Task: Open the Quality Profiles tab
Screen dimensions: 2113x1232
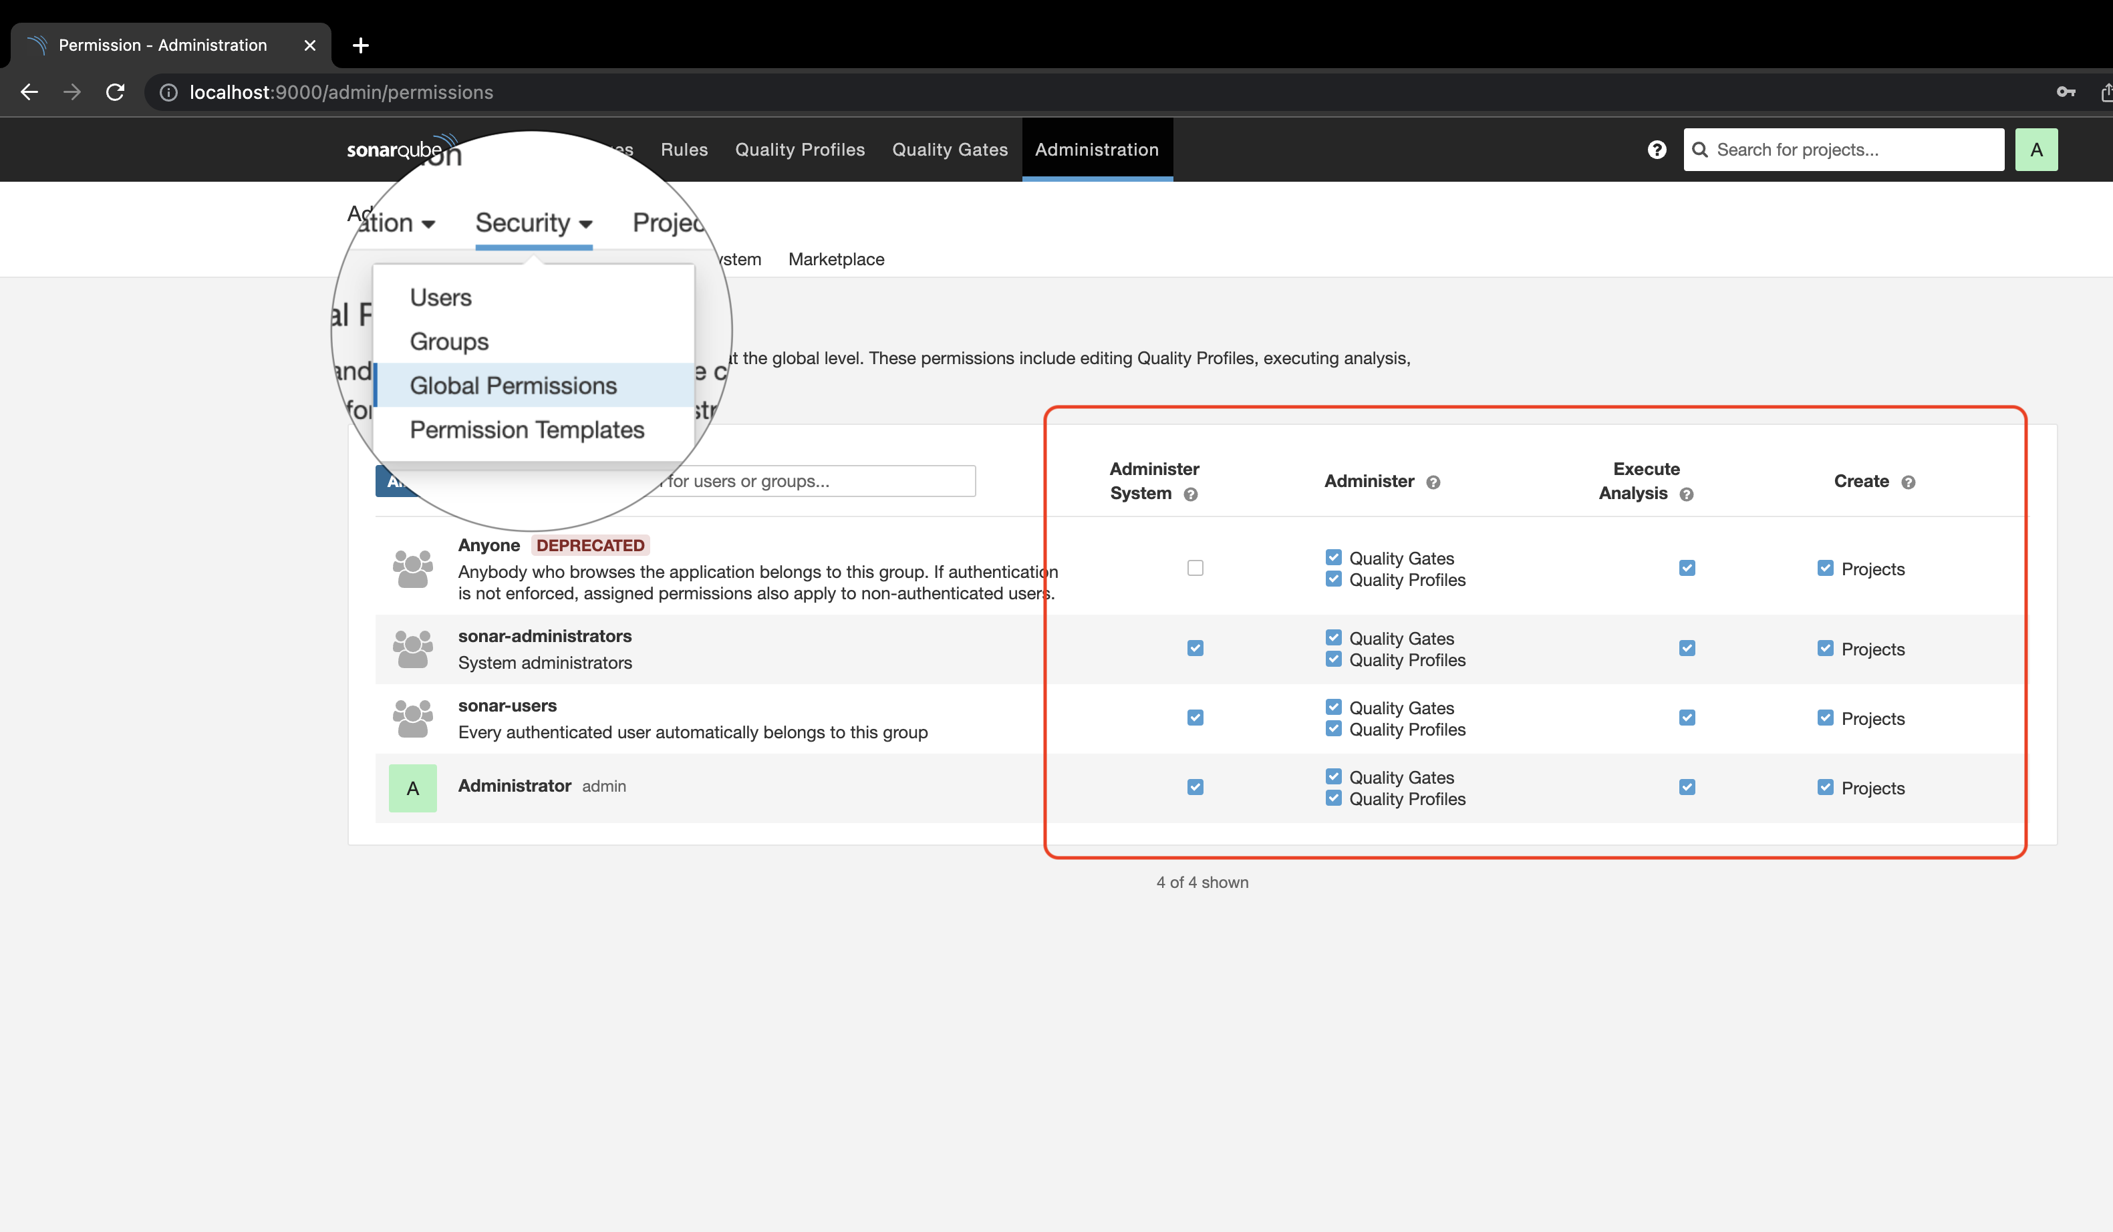Action: pos(799,150)
